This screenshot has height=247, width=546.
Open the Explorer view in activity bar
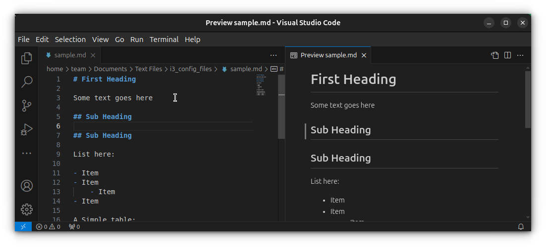click(27, 58)
